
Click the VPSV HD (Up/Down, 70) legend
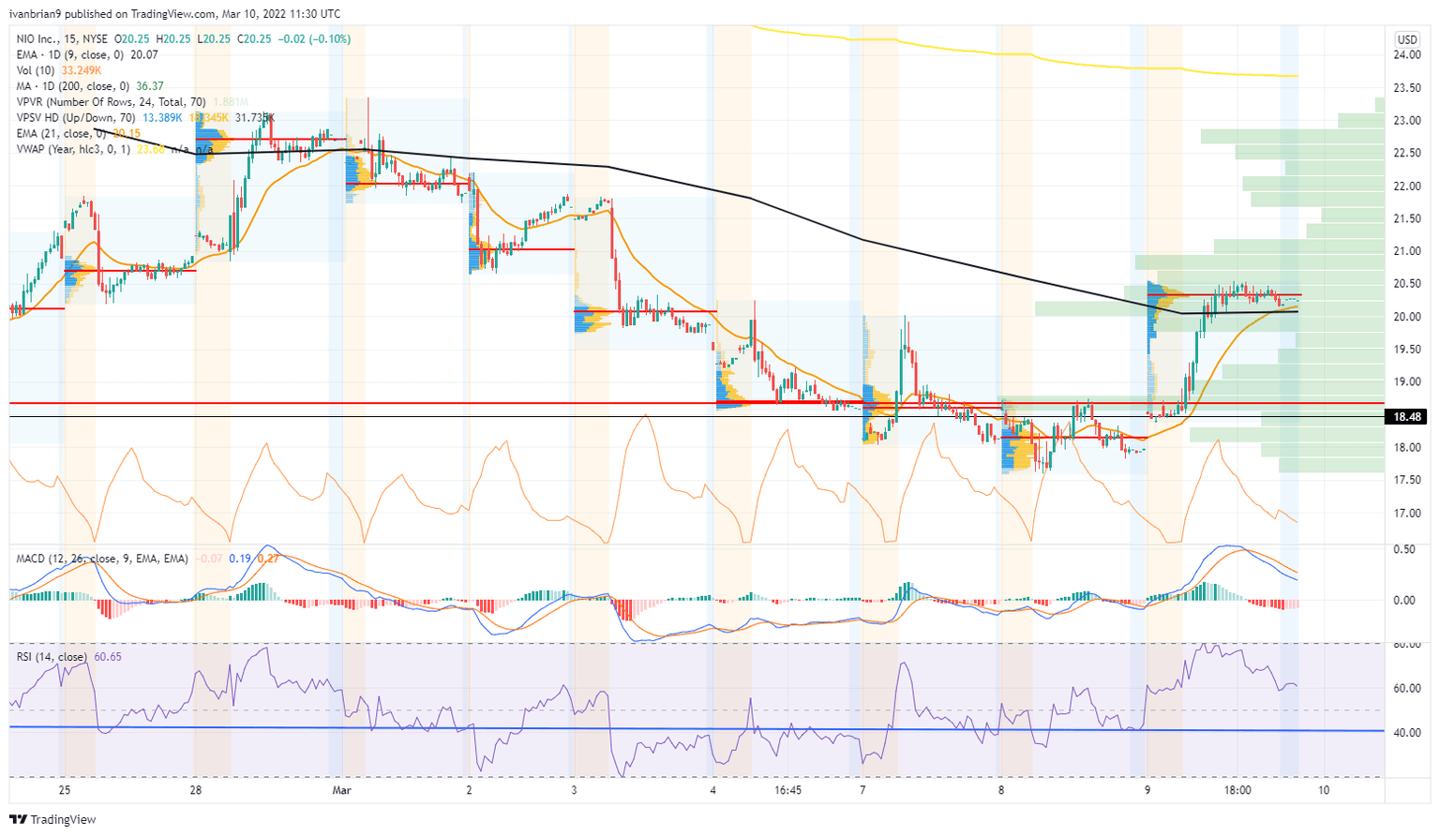(76, 117)
